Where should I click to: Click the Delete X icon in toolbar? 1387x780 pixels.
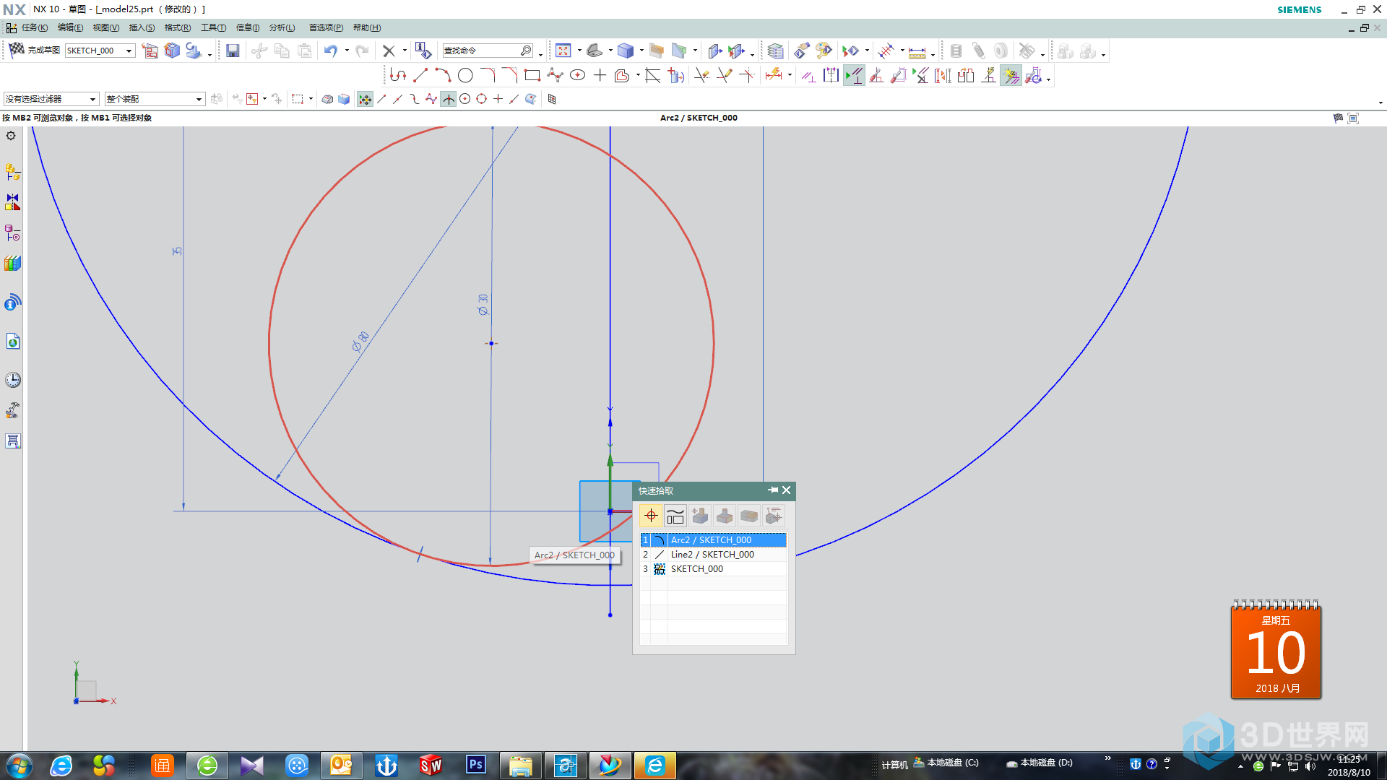coord(389,51)
